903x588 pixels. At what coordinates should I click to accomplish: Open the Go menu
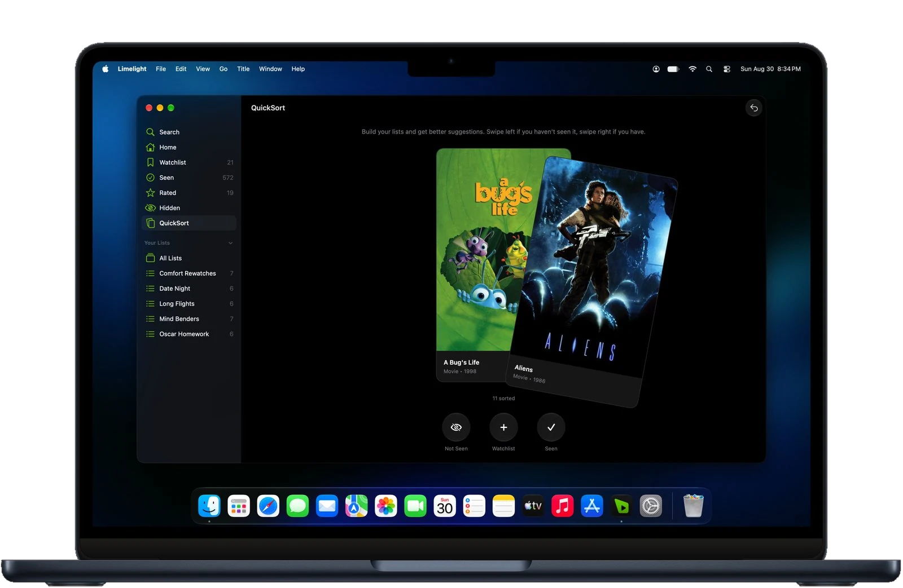coord(223,69)
